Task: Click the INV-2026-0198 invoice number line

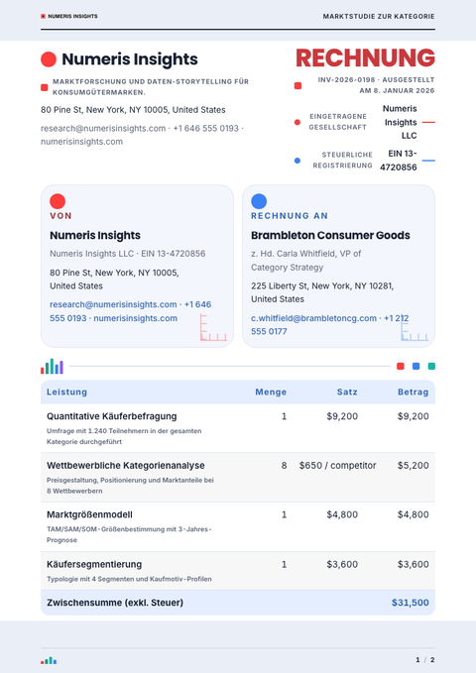Action: tap(376, 85)
